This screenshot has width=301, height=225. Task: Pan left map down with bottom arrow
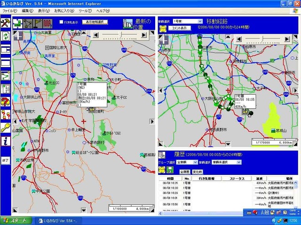84,210
